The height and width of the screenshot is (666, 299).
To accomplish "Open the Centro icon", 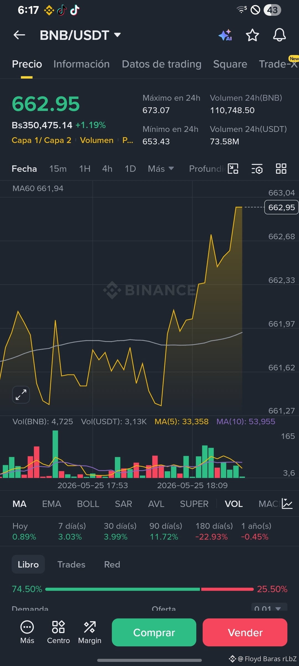I will click(x=58, y=632).
